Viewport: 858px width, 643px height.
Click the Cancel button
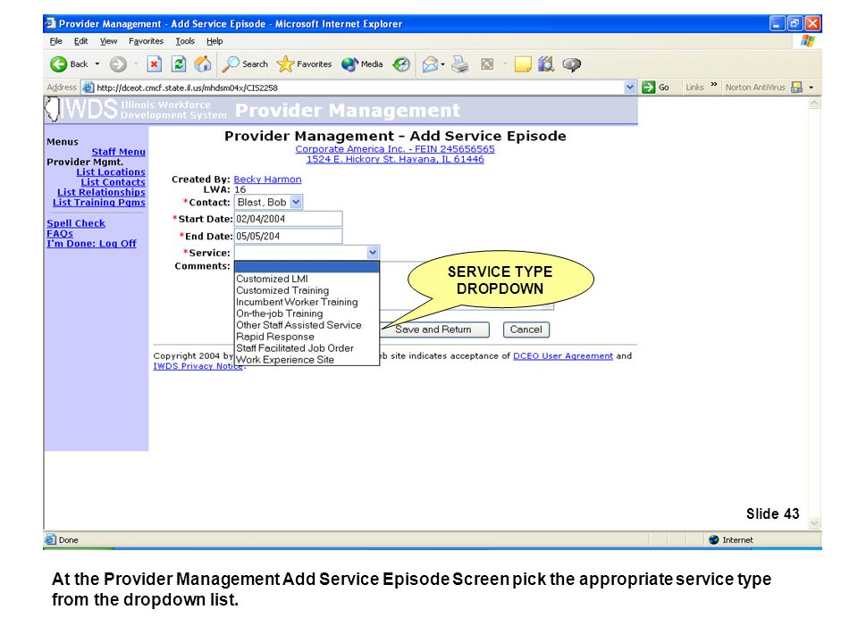pos(526,330)
